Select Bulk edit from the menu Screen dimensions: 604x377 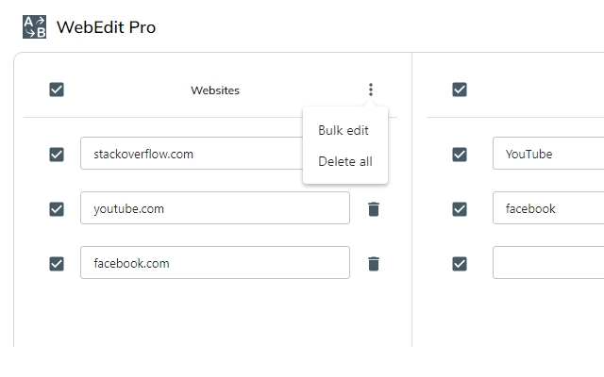click(x=344, y=131)
